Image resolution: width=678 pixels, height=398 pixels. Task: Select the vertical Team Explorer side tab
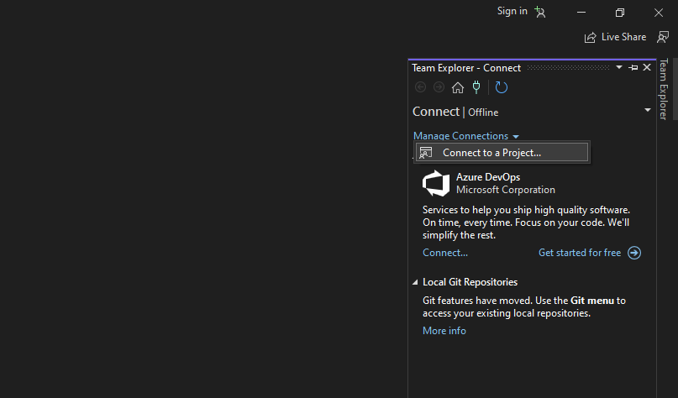click(x=664, y=90)
